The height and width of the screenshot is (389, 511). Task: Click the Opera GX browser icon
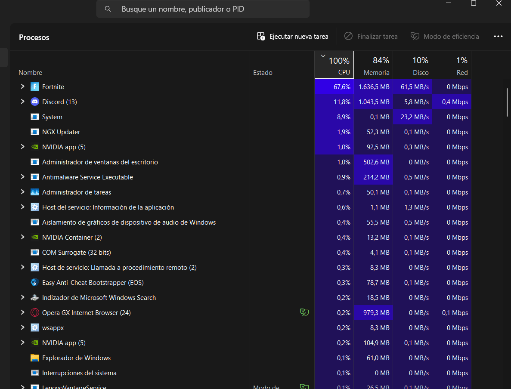tap(34, 312)
